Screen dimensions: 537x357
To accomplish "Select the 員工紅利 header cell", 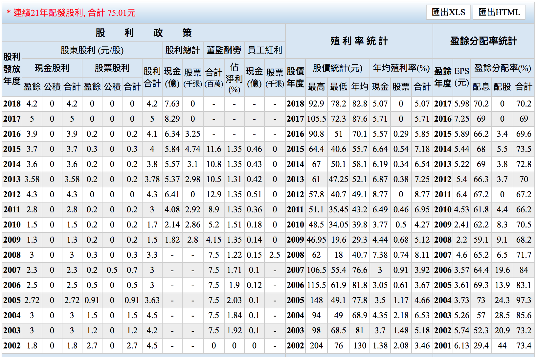I will coord(265,50).
